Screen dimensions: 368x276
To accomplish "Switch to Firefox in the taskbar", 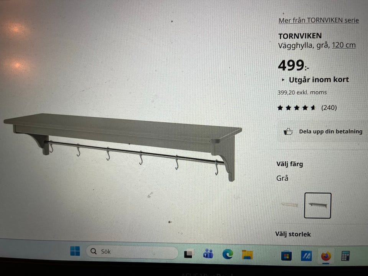I will tap(326, 256).
